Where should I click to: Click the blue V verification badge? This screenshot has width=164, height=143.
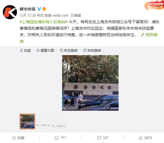tap(39, 9)
